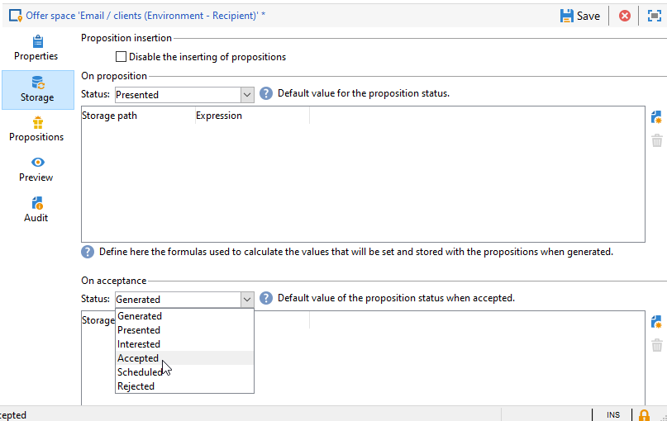Screen dimensions: 667x421
Task: Click the lock icon in status bar
Action: click(644, 414)
